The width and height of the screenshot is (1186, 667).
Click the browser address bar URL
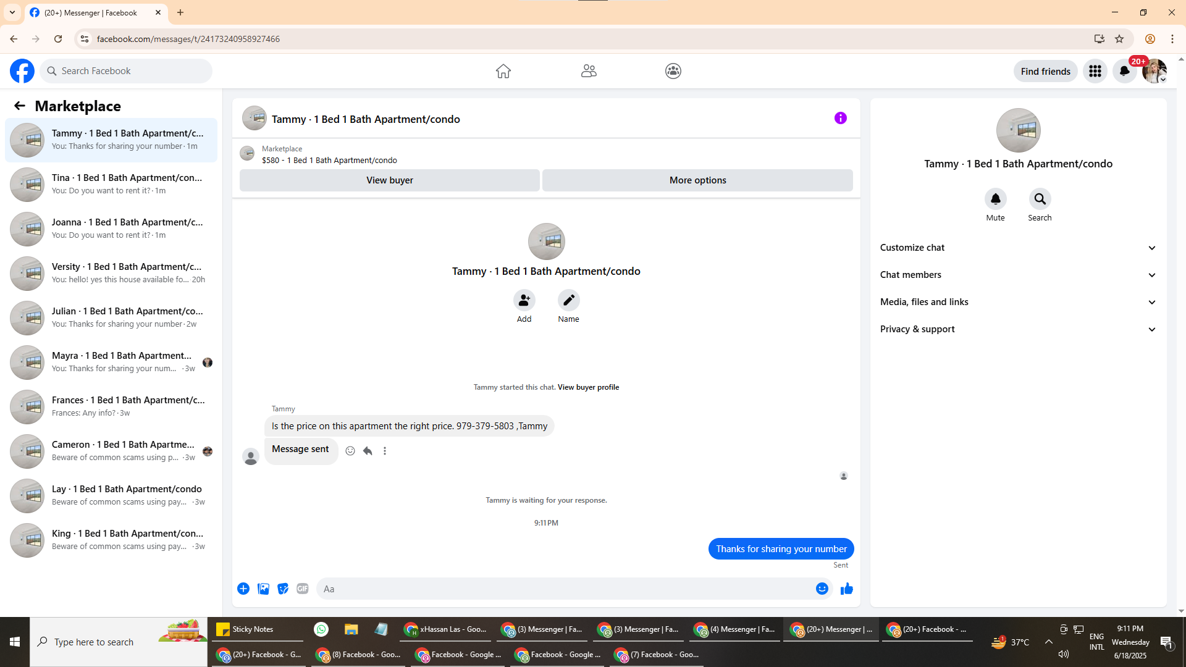[188, 39]
